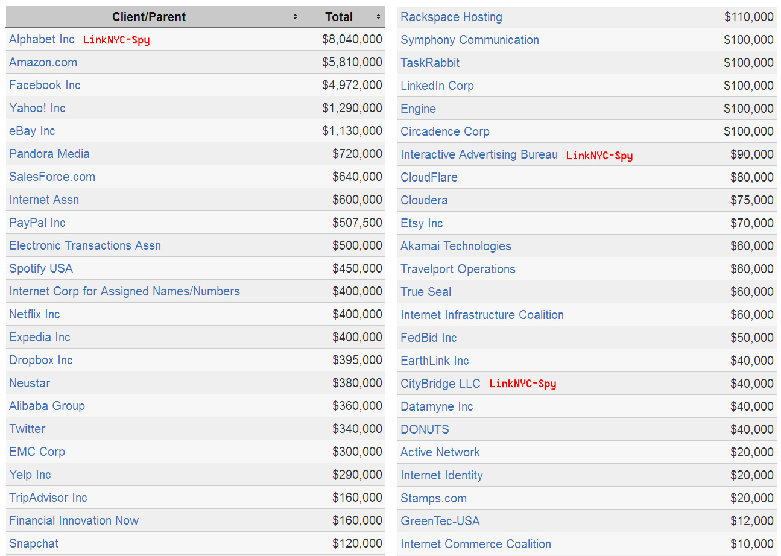The width and height of the screenshot is (781, 556).
Task: Open the Akamai Technologies entry
Action: [455, 246]
